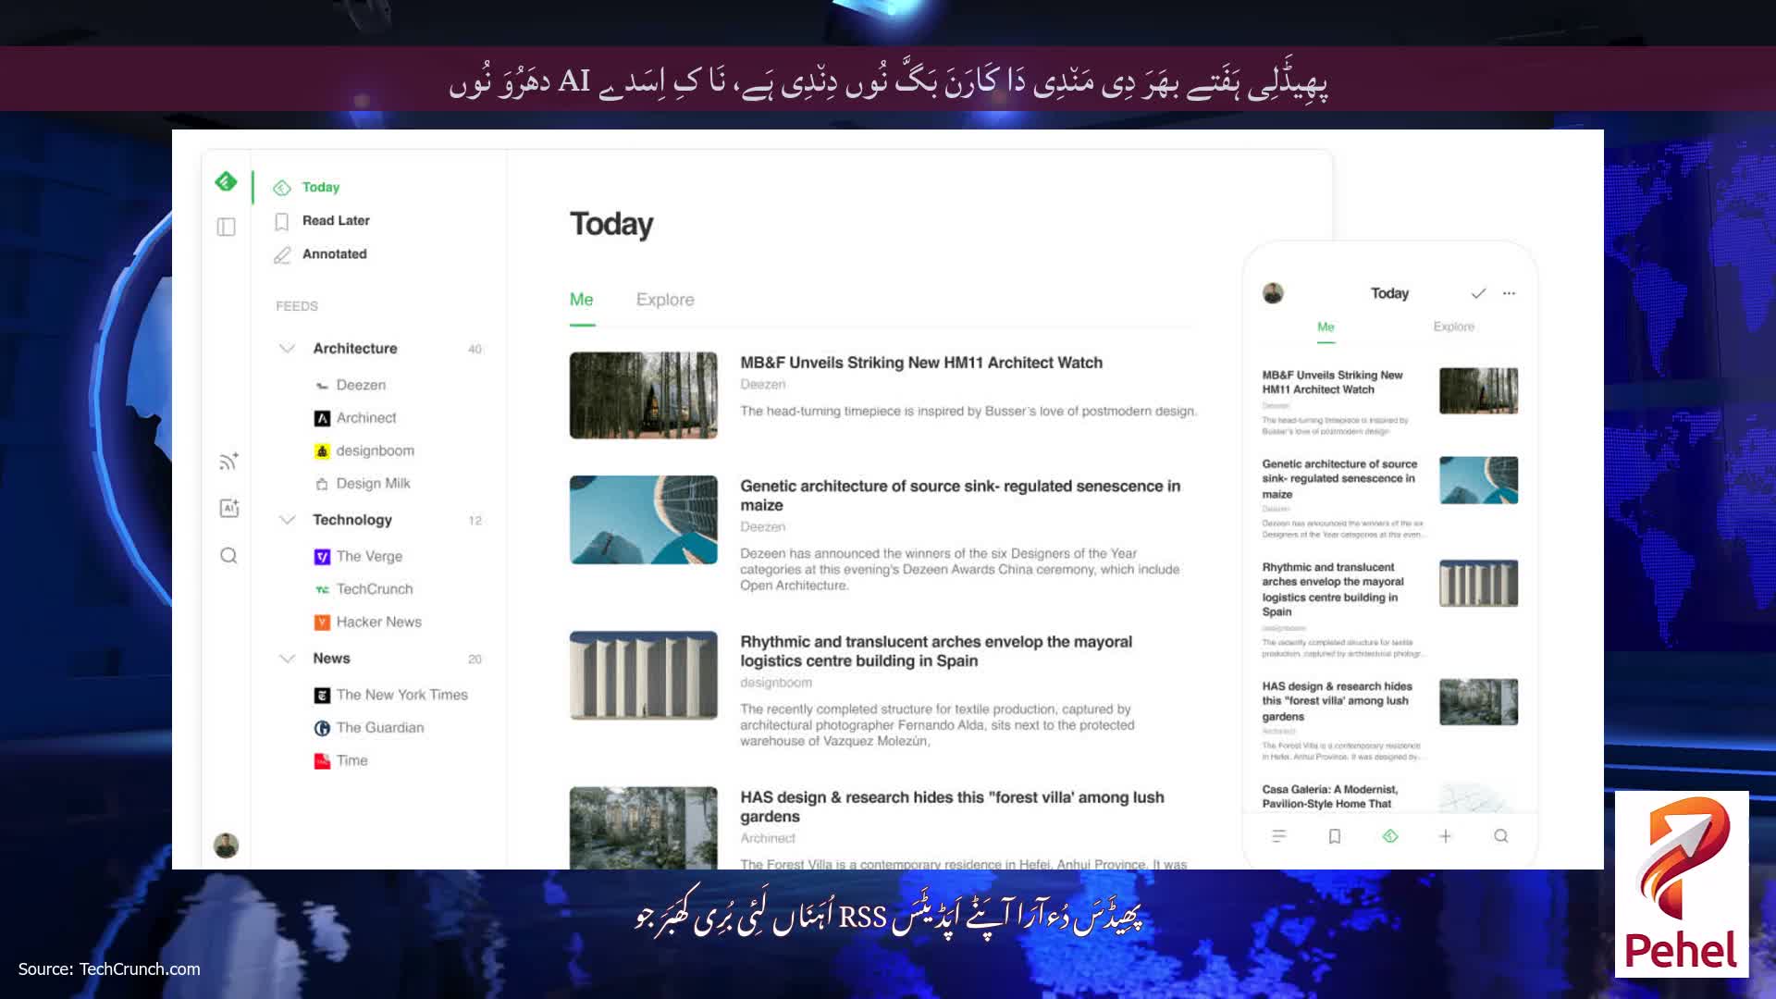Open the Hacker News feed
The height and width of the screenshot is (999, 1776).
(x=378, y=623)
